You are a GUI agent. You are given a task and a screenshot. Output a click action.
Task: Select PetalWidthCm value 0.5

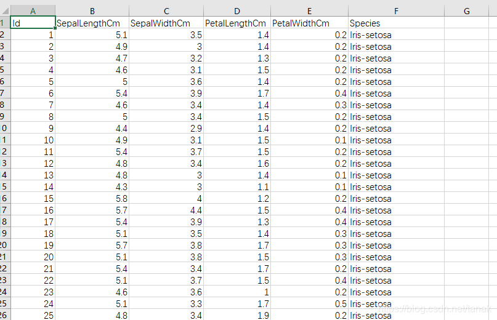[309, 303]
